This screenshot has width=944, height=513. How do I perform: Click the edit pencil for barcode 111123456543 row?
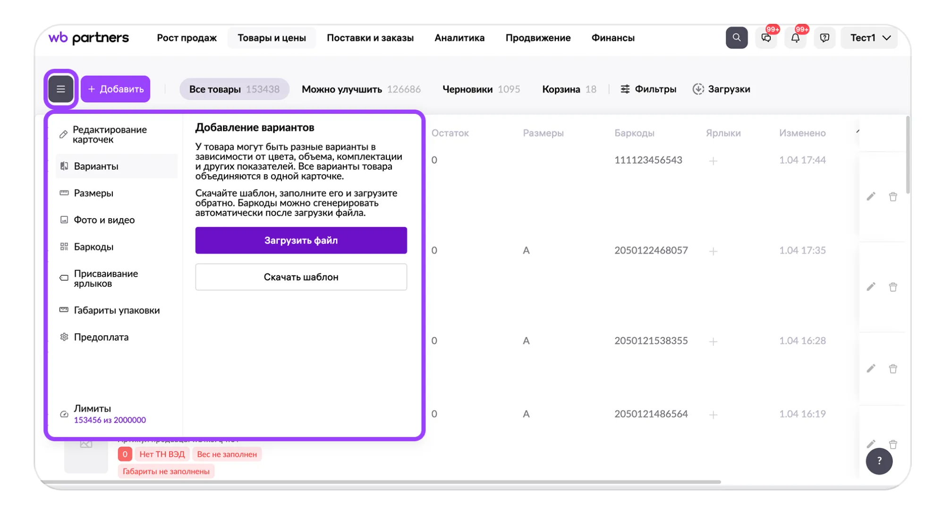coord(871,197)
